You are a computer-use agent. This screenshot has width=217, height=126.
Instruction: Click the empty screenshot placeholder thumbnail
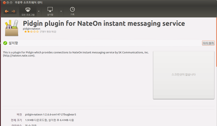(x=184, y=75)
